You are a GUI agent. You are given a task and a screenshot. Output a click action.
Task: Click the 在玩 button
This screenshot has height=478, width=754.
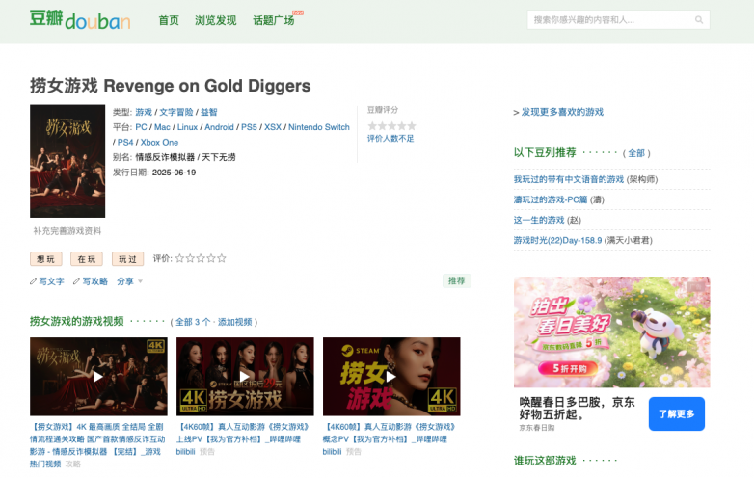tap(87, 259)
